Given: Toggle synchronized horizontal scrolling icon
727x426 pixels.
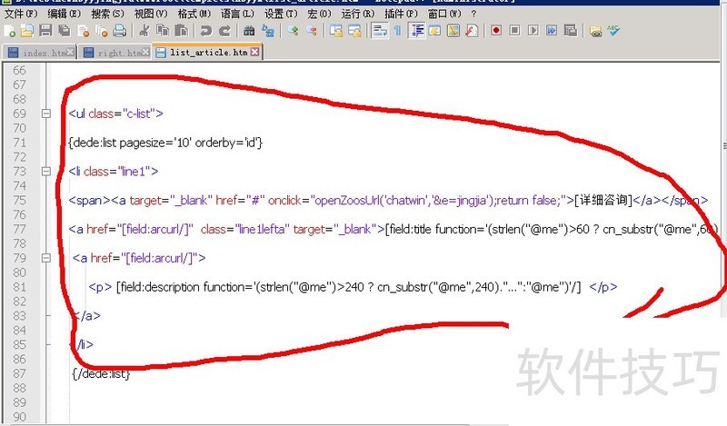Looking at the screenshot, I should click(x=354, y=31).
